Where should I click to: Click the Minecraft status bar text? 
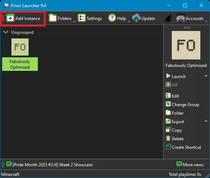pos(10,174)
